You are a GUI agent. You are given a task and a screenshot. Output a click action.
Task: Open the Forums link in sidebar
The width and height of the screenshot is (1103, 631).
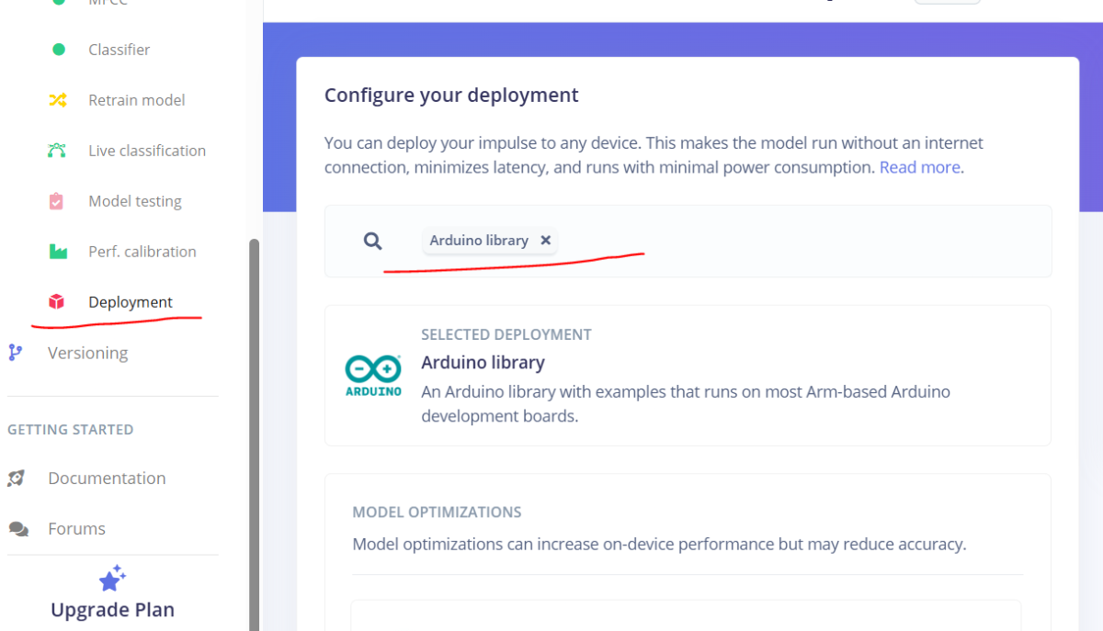[x=76, y=529]
